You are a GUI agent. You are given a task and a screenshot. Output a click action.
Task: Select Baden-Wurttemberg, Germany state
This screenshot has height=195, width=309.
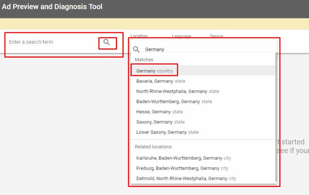point(203,102)
